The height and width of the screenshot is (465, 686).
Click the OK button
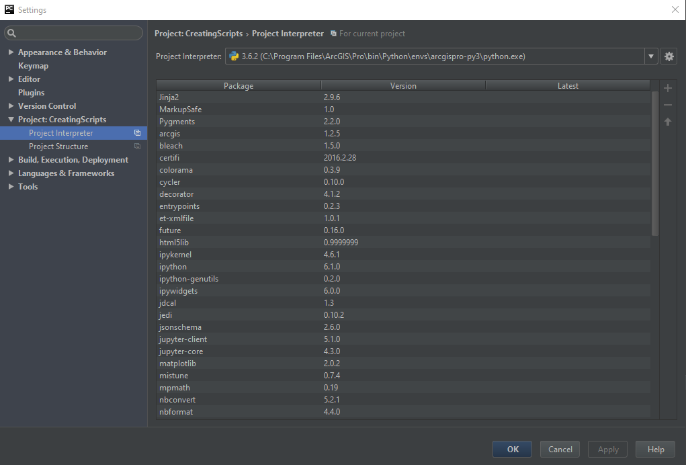point(512,450)
